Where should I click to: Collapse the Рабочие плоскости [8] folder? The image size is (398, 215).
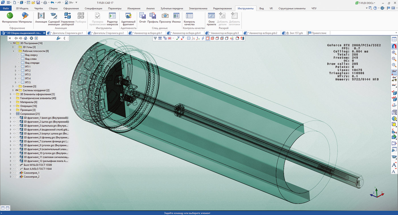13,51
